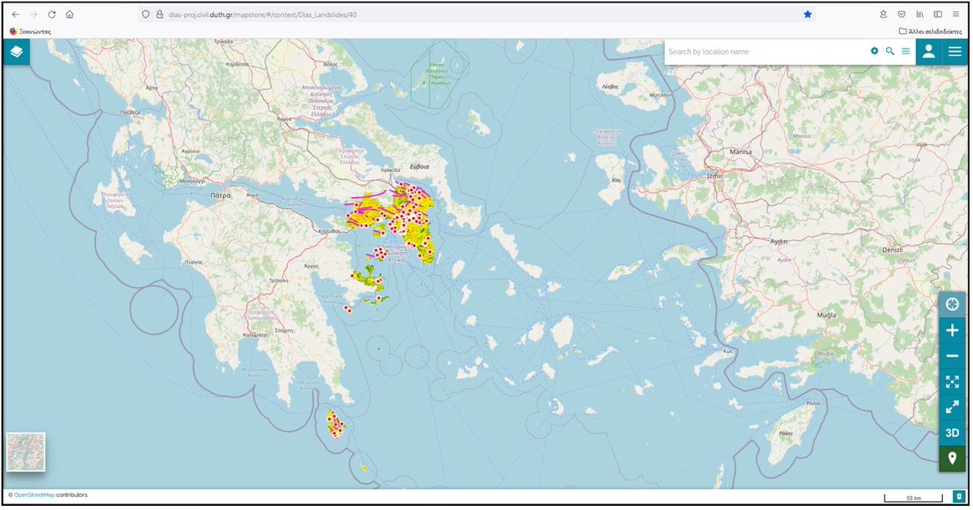Enter fullscreen with the diagonal arrow icon
The height and width of the screenshot is (510, 973).
pyautogui.click(x=952, y=406)
